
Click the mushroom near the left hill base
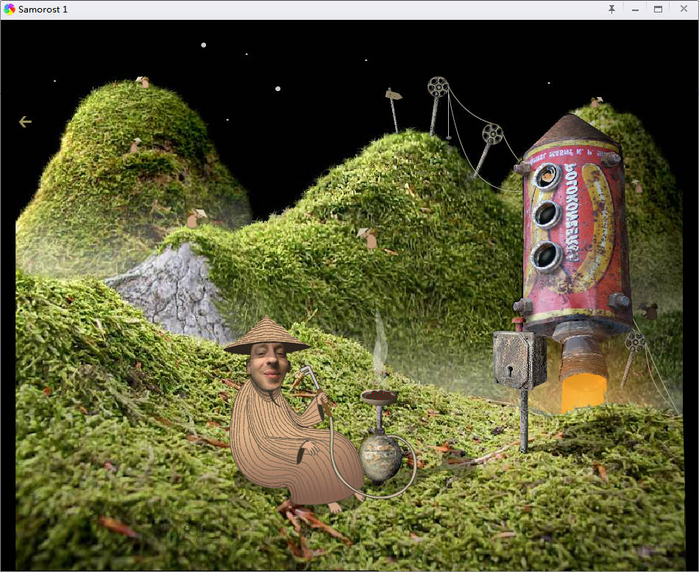coord(195,218)
